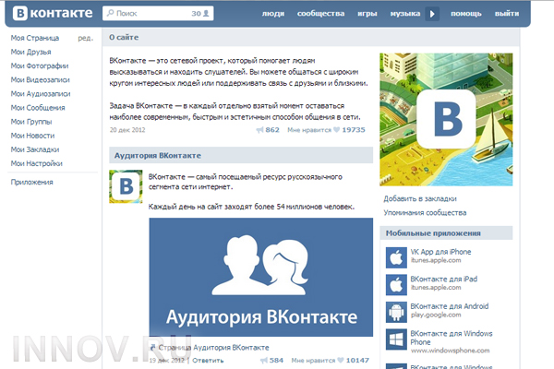Open the VK App для iPhone Apple icon
This screenshot has height=369, width=554.
tap(394, 256)
